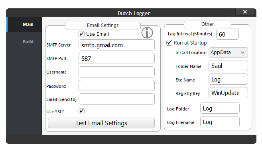This screenshot has width=262, height=153.
Task: Click the 'SMTP Port' label
Action: (57, 58)
